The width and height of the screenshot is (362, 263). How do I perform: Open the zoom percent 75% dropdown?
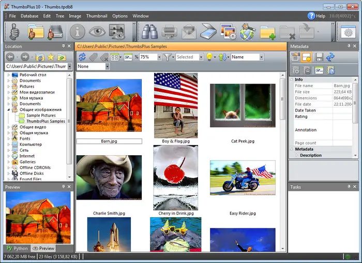(x=159, y=57)
